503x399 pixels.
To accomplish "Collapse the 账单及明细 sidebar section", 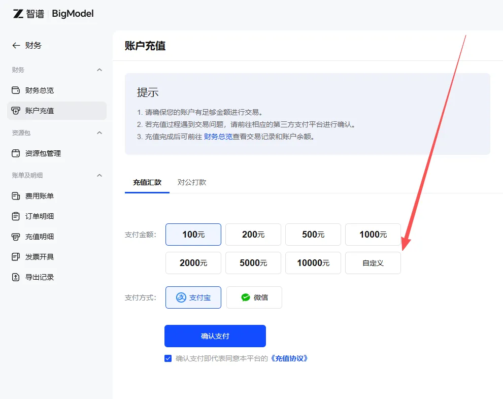I will [x=99, y=176].
